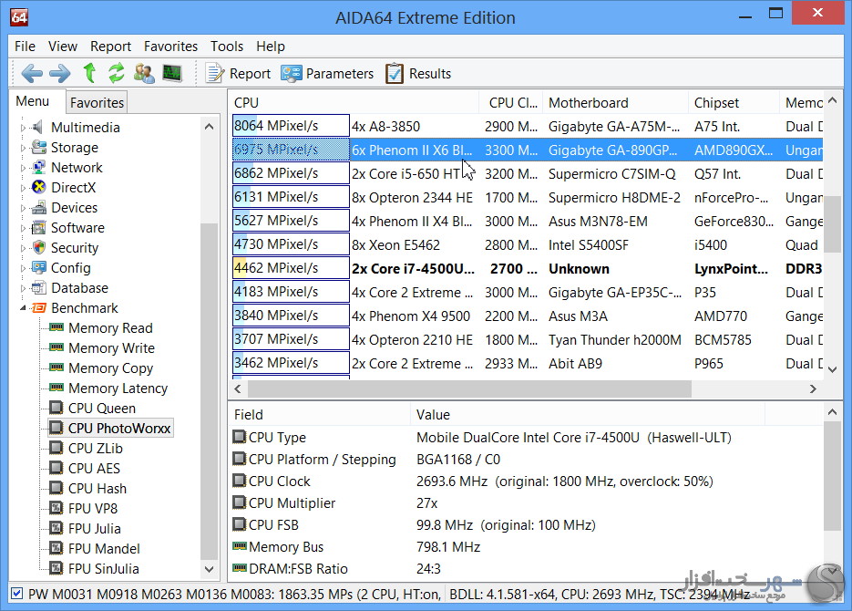The width and height of the screenshot is (852, 611).
Task: Click the green Up arrow icon
Action: click(89, 73)
